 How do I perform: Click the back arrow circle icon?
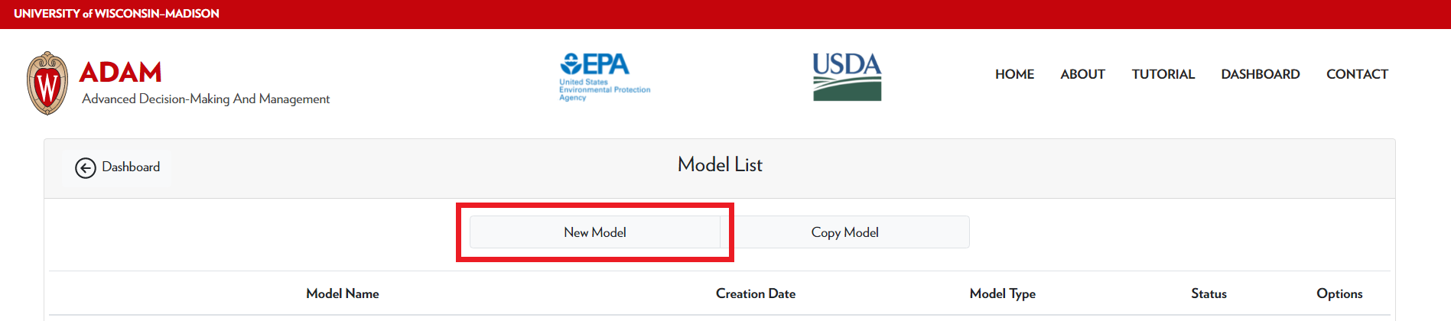click(85, 167)
